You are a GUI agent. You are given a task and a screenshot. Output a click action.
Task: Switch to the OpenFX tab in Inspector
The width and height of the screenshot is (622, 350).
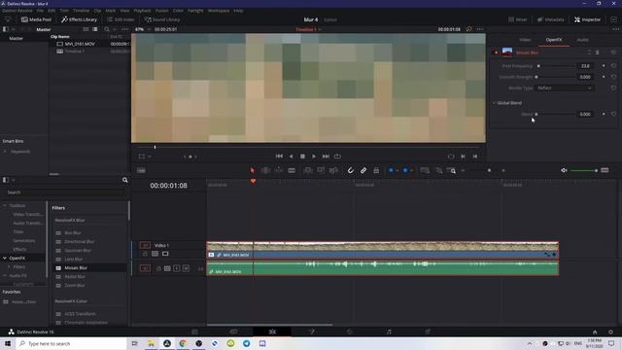[554, 40]
